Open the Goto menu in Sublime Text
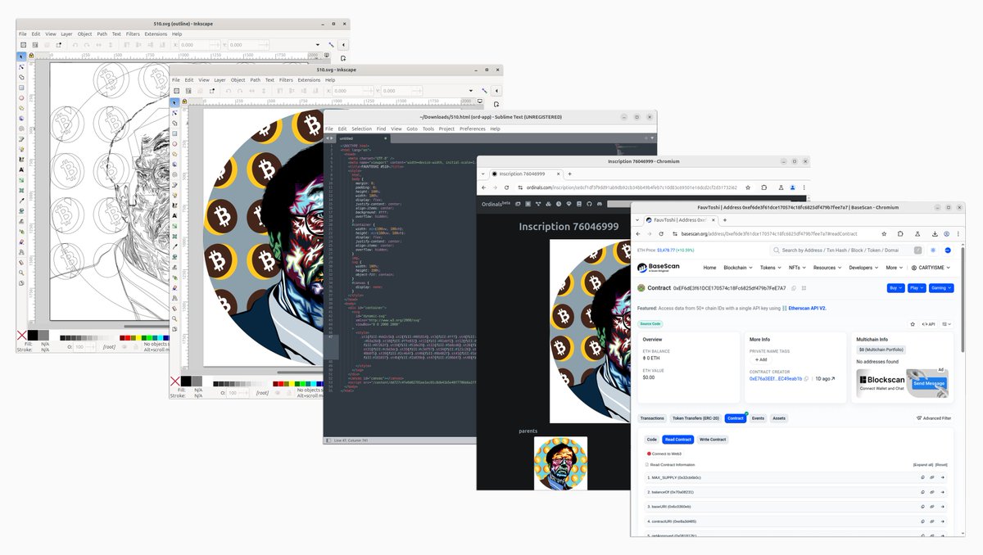This screenshot has width=983, height=555. tap(412, 129)
